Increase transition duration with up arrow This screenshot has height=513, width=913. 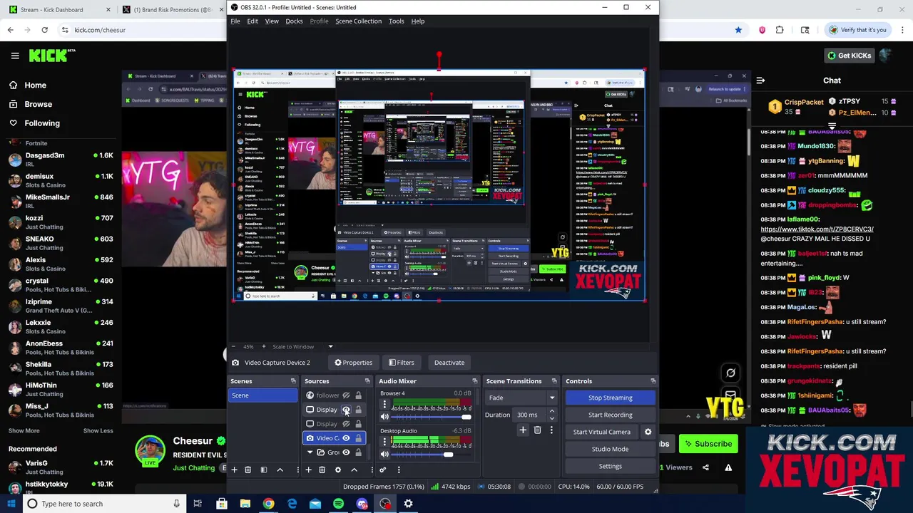(551, 412)
